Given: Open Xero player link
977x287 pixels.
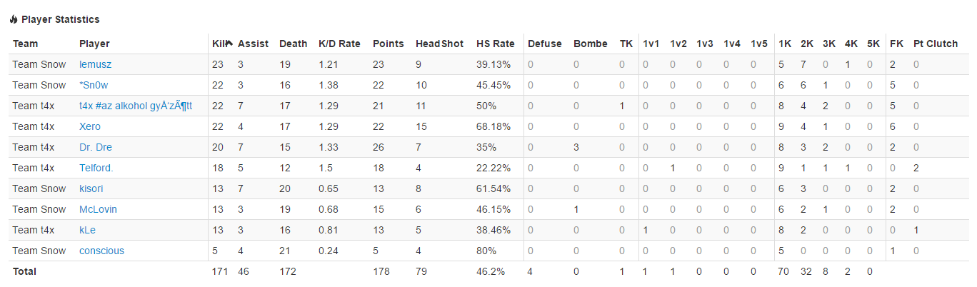Looking at the screenshot, I should point(90,126).
